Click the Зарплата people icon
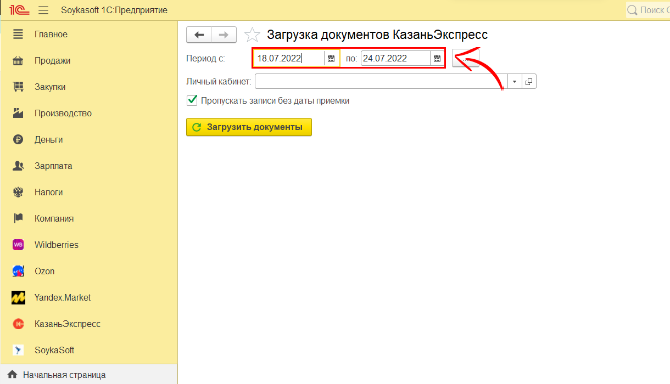This screenshot has width=670, height=384. [18, 166]
